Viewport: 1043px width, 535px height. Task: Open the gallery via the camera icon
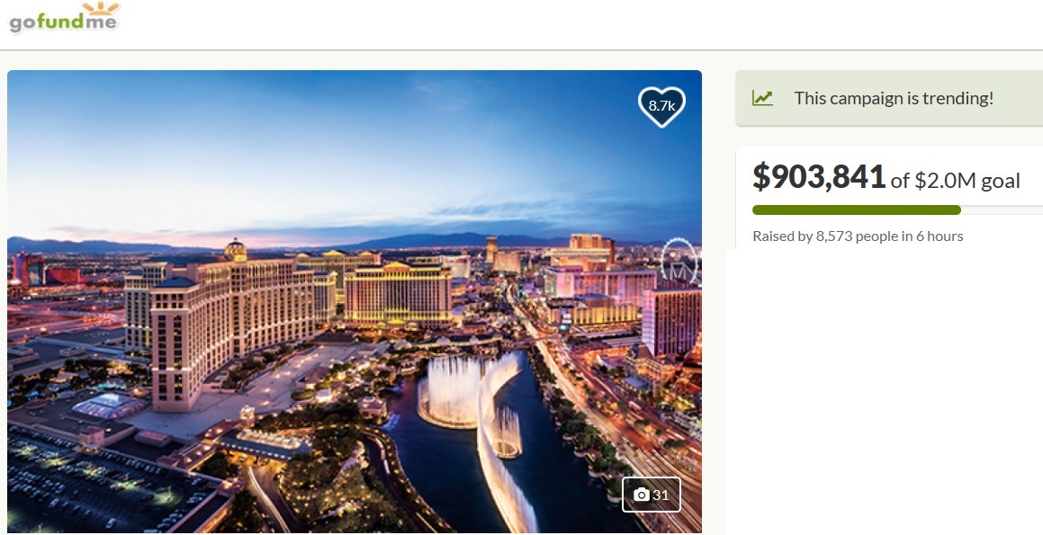[x=642, y=495]
